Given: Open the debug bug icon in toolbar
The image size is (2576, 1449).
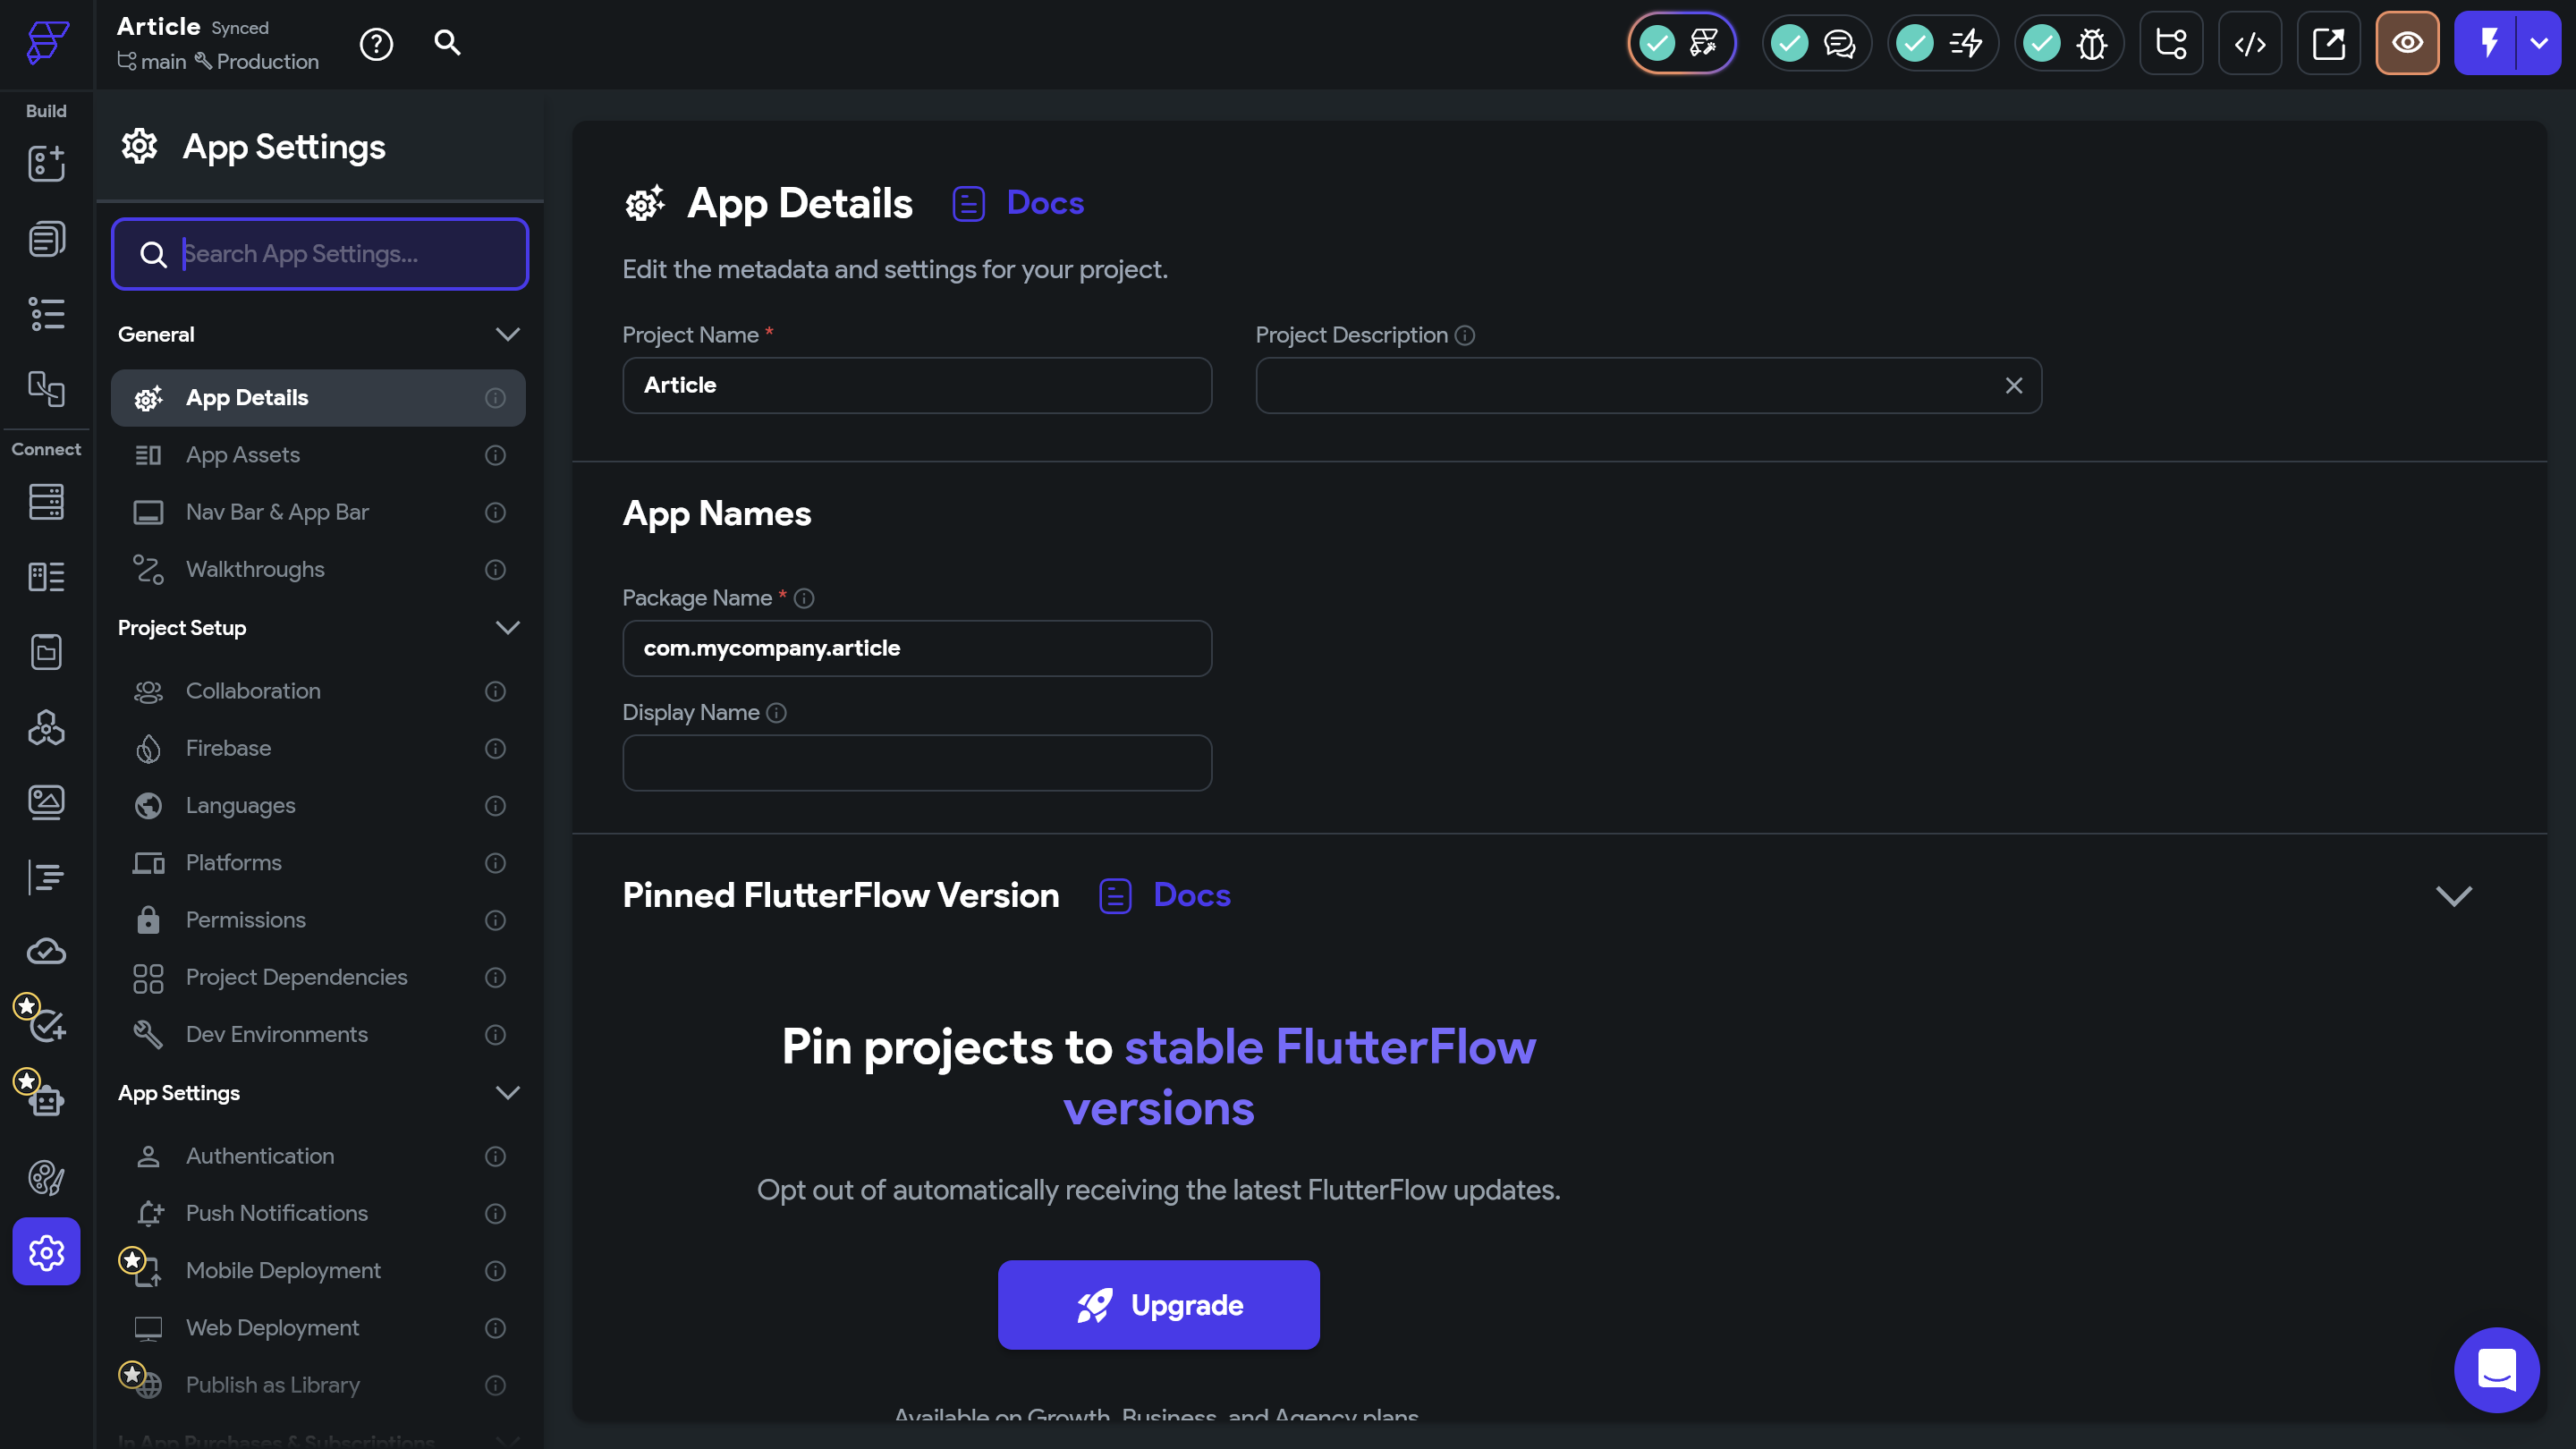Looking at the screenshot, I should click(2091, 44).
